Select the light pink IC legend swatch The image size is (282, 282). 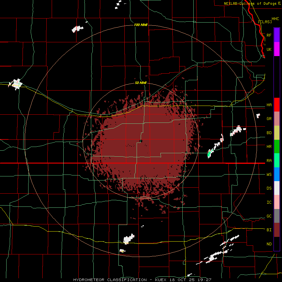[277, 202]
